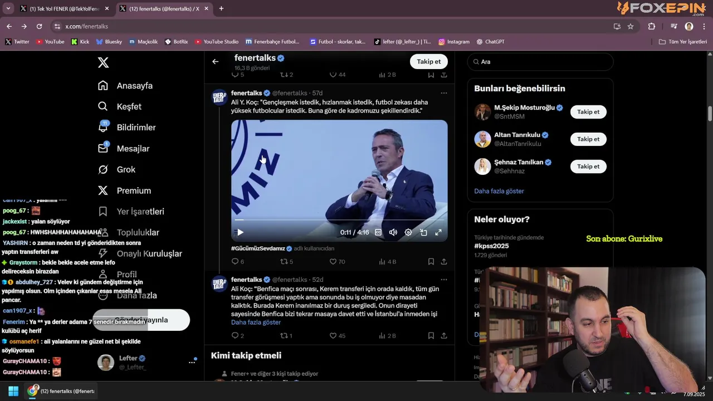
Task: Expand Daha fazla göster in Benfica tweet
Action: tap(256, 322)
